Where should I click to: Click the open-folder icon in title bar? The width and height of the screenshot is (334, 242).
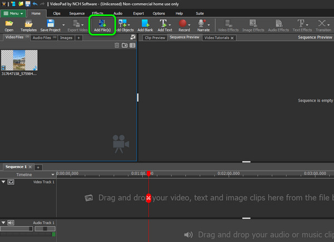21,4
